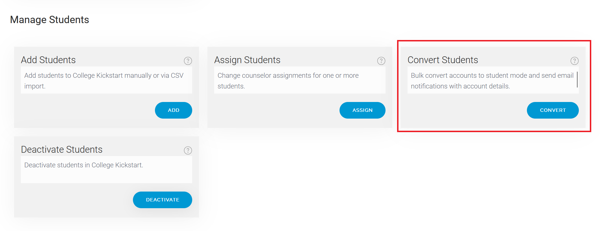Open help icon for Add Students
600x231 pixels.
click(x=188, y=61)
